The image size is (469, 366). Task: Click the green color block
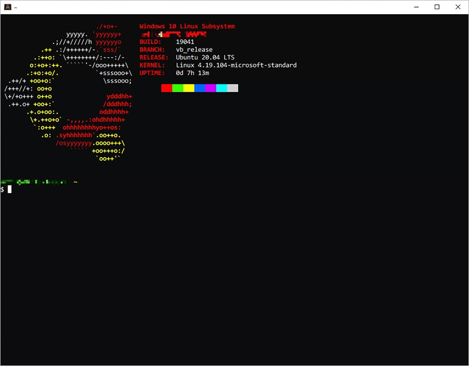pos(178,88)
